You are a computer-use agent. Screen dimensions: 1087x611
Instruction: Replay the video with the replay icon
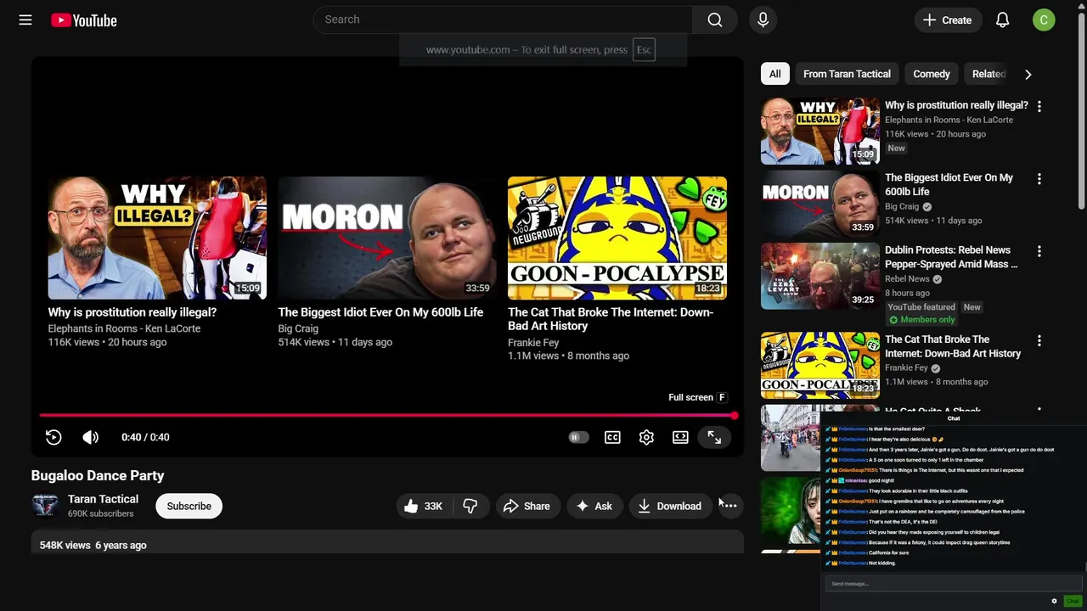click(54, 437)
